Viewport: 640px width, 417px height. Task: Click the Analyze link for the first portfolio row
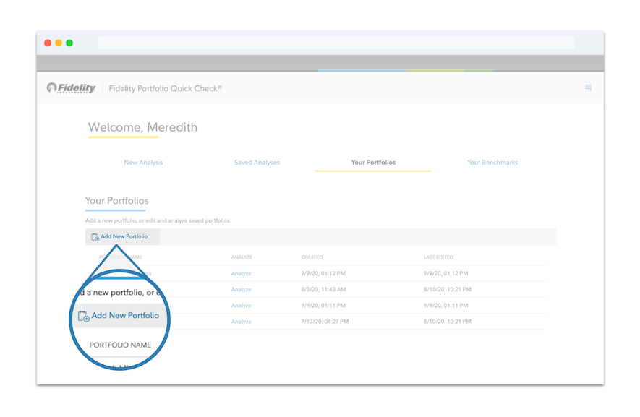[241, 274]
